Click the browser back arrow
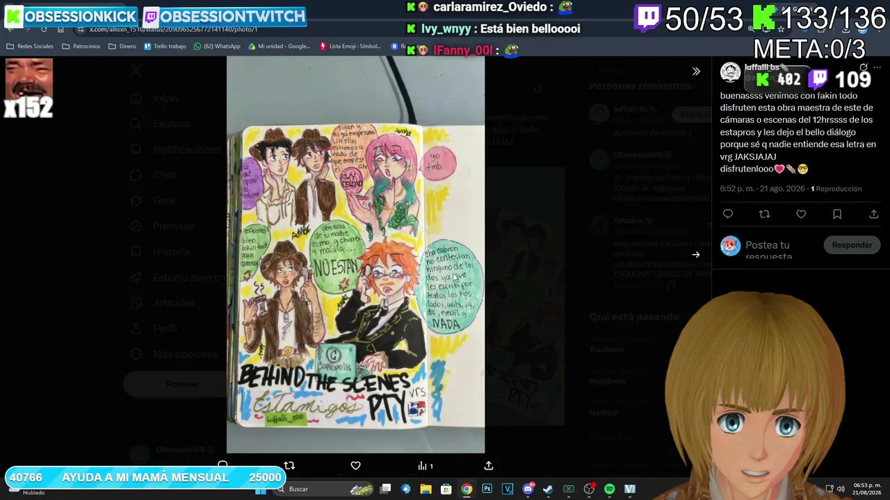Image resolution: width=890 pixels, height=500 pixels. pos(10,29)
